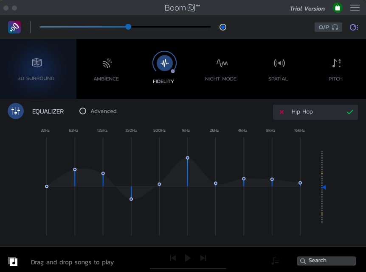Viewport: 366px width, 272px height.
Task: Open the hamburger menu
Action: coord(355,8)
